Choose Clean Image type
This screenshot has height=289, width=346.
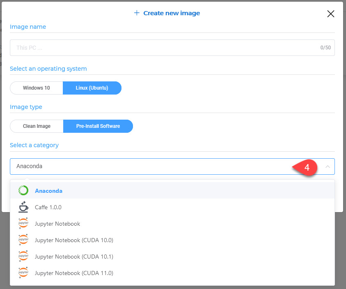pyautogui.click(x=37, y=126)
